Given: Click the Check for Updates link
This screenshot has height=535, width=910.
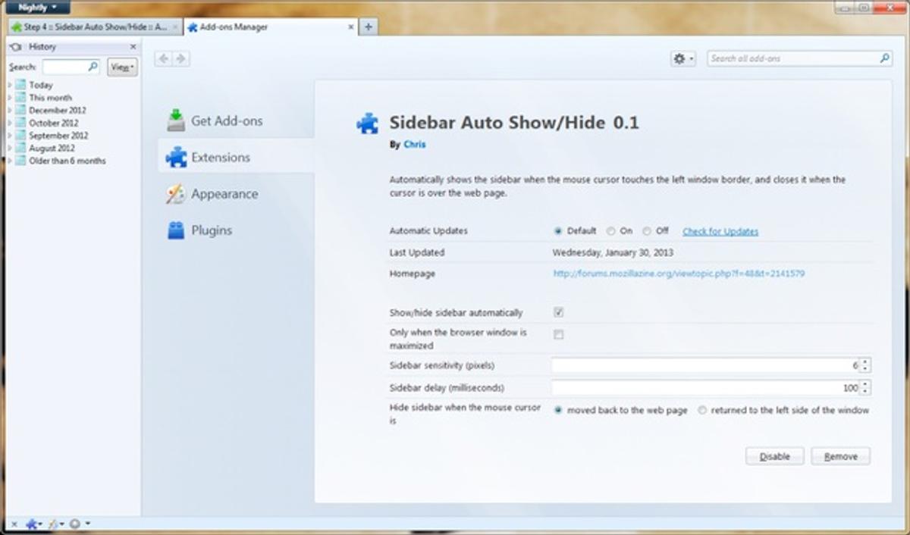Looking at the screenshot, I should click(720, 231).
